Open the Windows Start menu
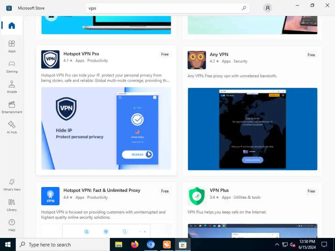The width and height of the screenshot is (335, 251). [8, 244]
